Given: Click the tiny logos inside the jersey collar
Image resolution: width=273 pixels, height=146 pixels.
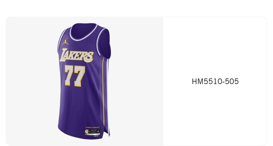Looking at the screenshot, I should coord(85,30).
